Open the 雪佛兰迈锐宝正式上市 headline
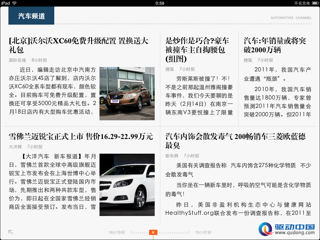320x240 pixels. [81, 137]
